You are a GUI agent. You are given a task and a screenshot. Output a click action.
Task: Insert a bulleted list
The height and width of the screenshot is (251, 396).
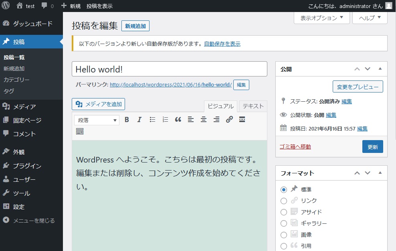152,120
